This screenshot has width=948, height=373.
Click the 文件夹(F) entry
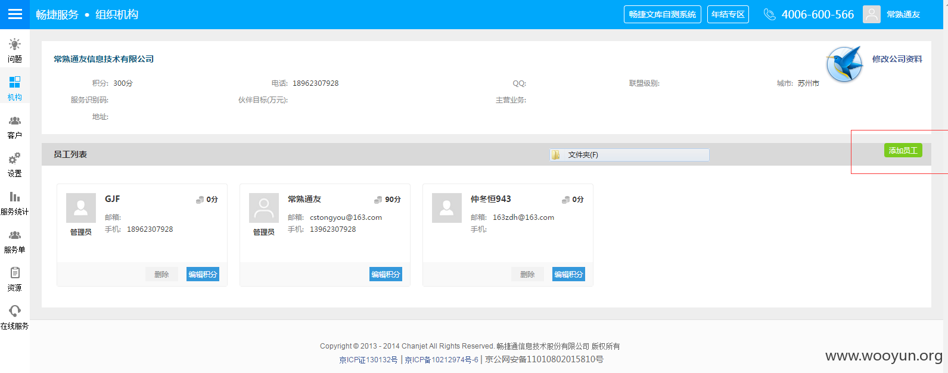pyautogui.click(x=629, y=155)
